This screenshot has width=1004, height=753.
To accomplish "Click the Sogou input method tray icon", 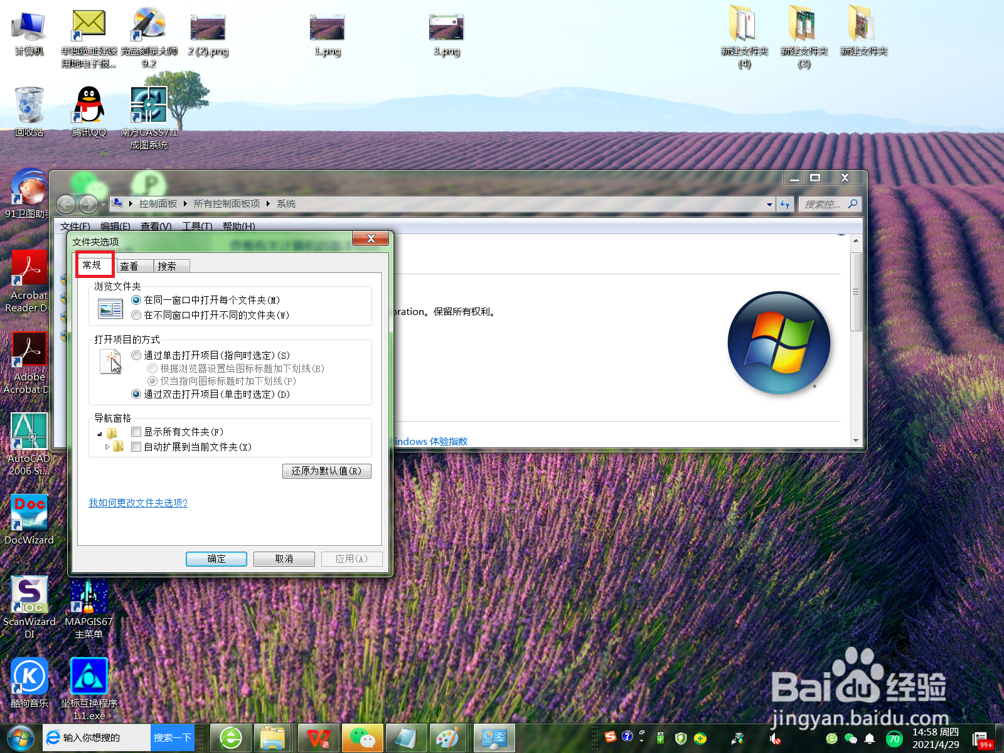I will click(611, 737).
